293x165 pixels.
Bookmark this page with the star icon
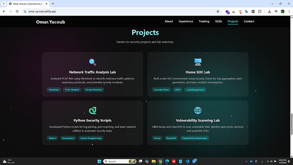click(218, 11)
